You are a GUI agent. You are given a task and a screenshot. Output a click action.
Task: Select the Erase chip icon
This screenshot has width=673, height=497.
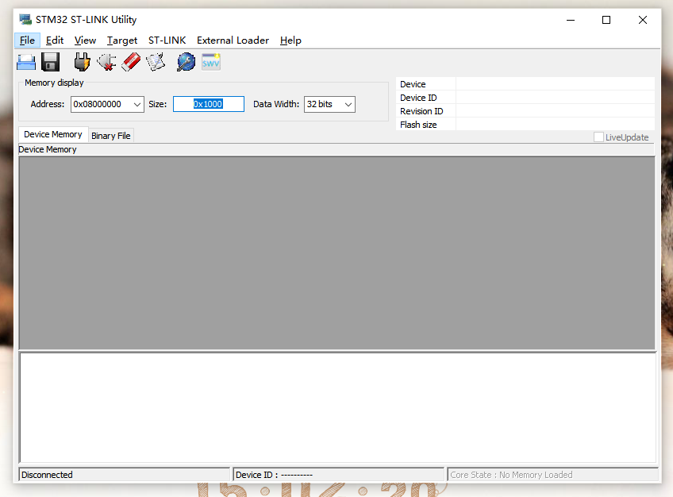[x=130, y=61]
